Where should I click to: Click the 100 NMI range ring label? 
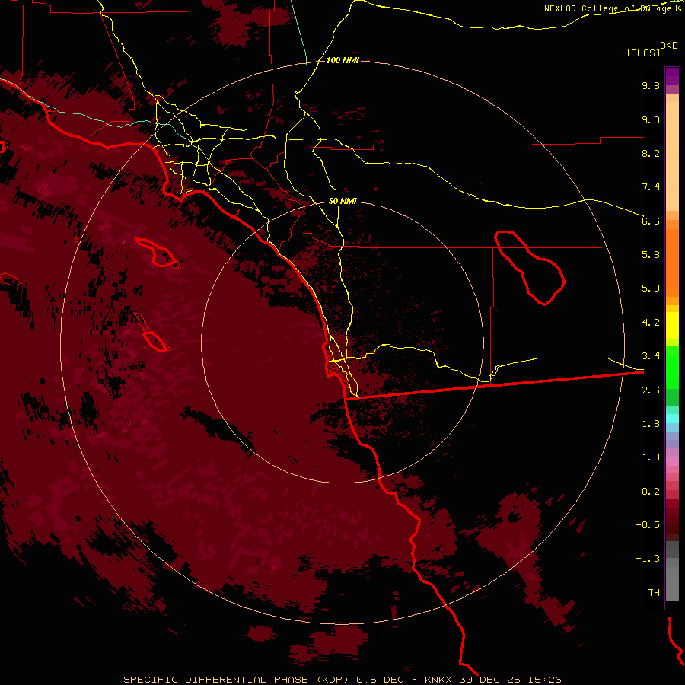342,60
